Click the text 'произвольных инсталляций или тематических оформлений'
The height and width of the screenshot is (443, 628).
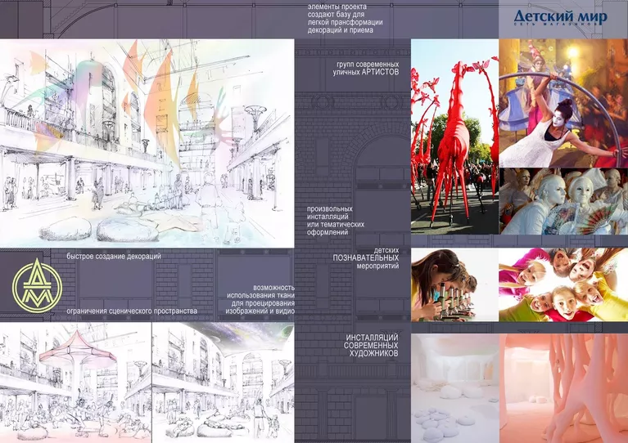(336, 221)
